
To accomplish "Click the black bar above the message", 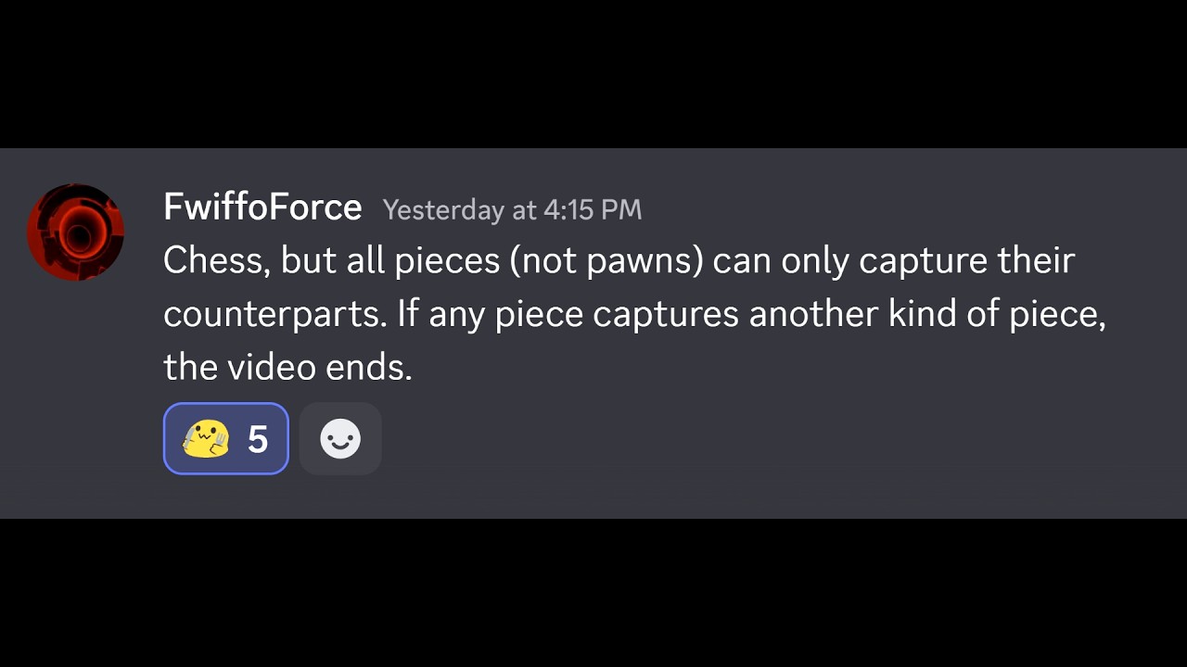I will click(593, 74).
